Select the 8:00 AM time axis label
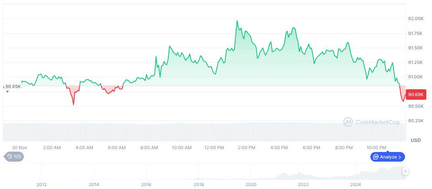 [x=149, y=148]
